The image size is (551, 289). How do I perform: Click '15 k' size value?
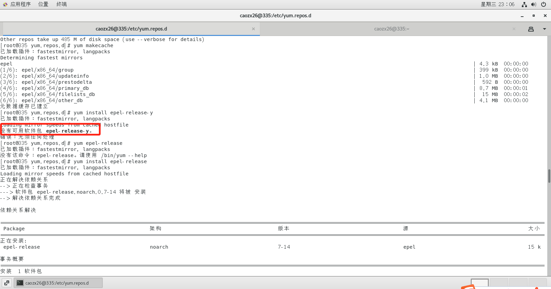point(534,247)
